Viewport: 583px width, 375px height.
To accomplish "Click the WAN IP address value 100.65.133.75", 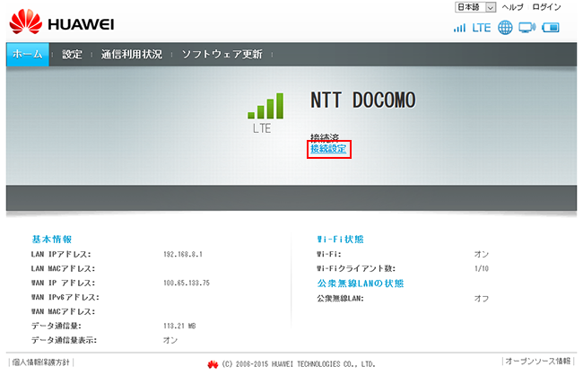I will point(186,283).
